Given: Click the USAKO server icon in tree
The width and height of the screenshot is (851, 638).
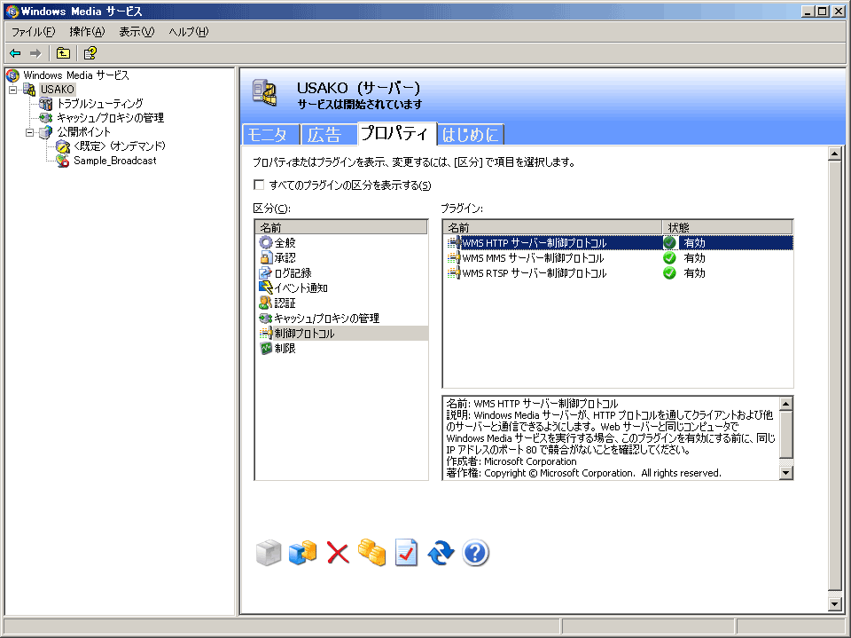Looking at the screenshot, I should coord(29,90).
